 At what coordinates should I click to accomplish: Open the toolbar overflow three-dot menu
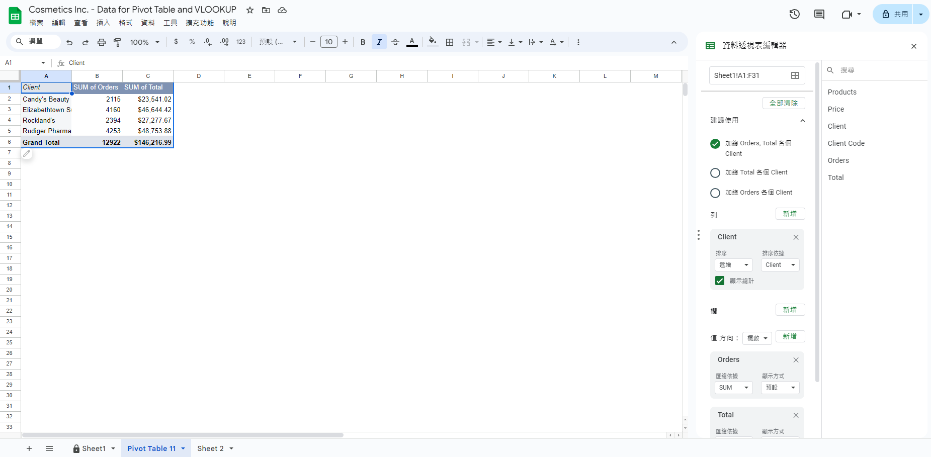(x=578, y=42)
